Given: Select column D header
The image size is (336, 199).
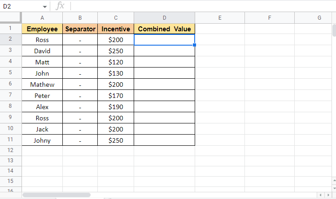Looking at the screenshot, I should [164, 18].
